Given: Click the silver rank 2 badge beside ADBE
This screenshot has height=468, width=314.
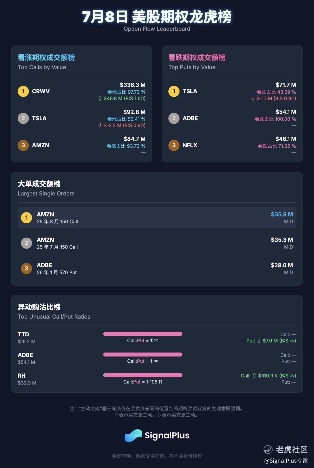Looking at the screenshot, I should tap(174, 118).
